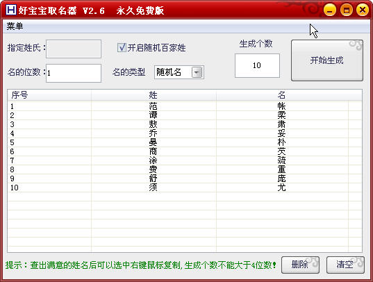Click the given name 重 in row 8

coord(281,169)
